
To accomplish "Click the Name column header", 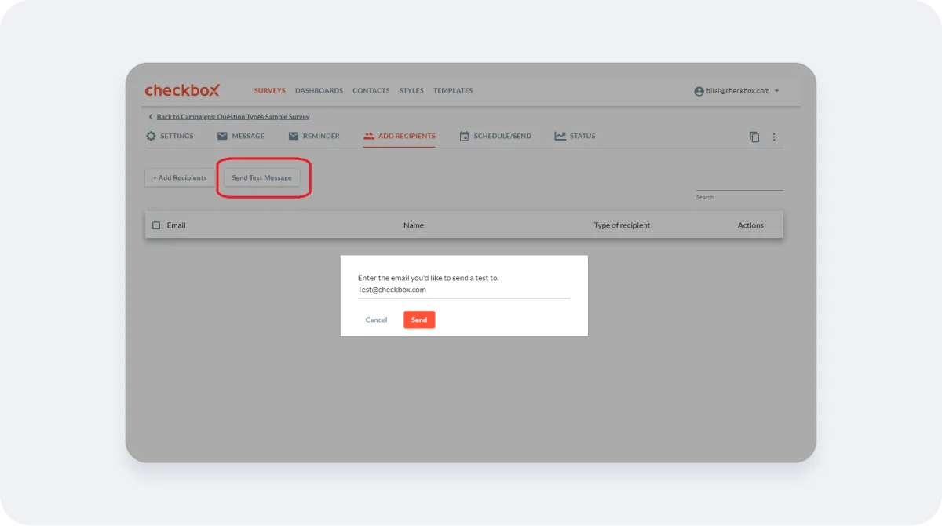I will point(414,225).
